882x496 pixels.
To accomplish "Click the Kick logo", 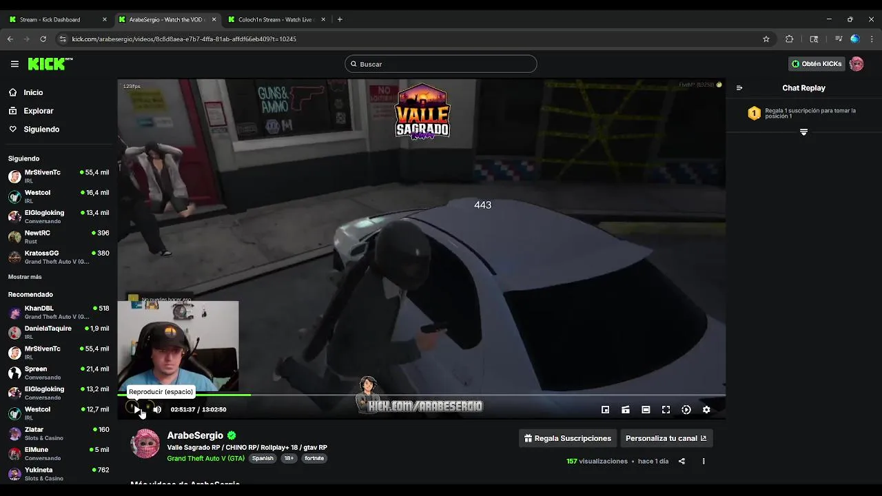I will pyautogui.click(x=50, y=64).
